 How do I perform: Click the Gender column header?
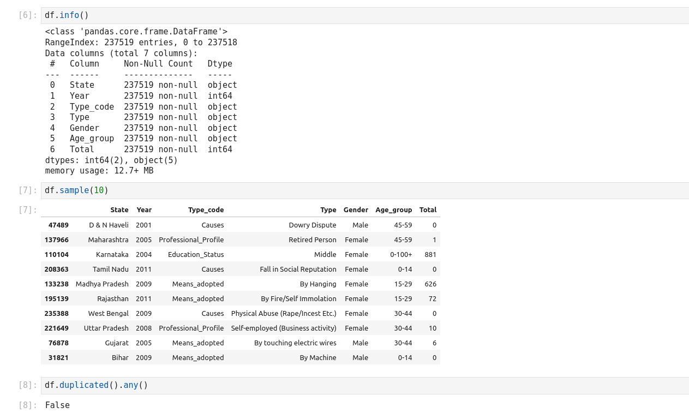pyautogui.click(x=356, y=210)
